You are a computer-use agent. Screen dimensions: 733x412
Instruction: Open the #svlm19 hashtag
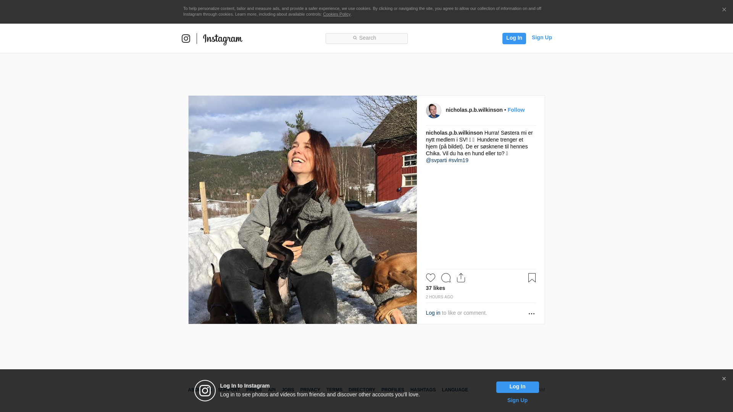[458, 160]
